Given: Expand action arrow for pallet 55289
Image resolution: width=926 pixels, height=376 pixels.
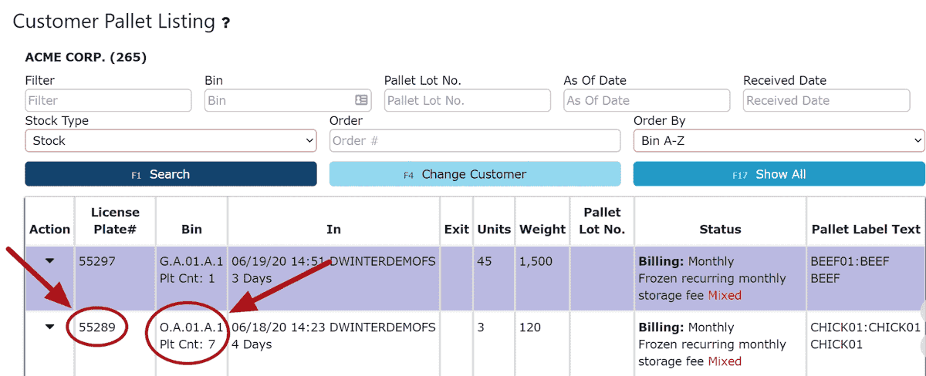Looking at the screenshot, I should [50, 327].
